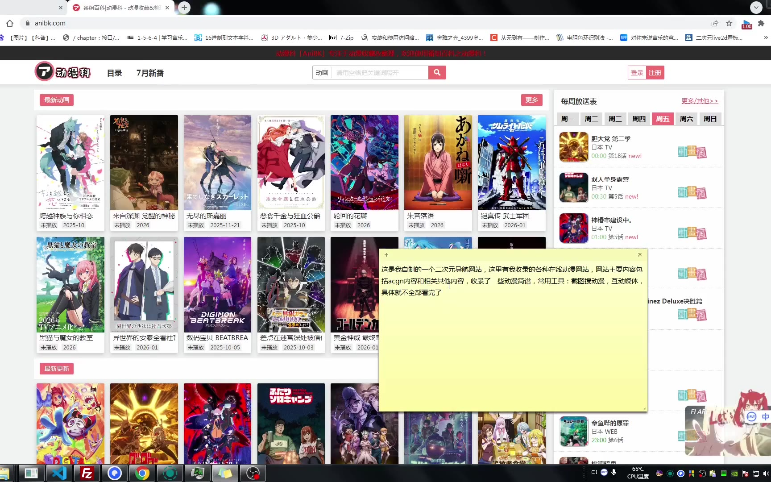Screen dimensions: 771x482
Task: Open the tab search chevron dropdown
Action: pyautogui.click(x=756, y=8)
